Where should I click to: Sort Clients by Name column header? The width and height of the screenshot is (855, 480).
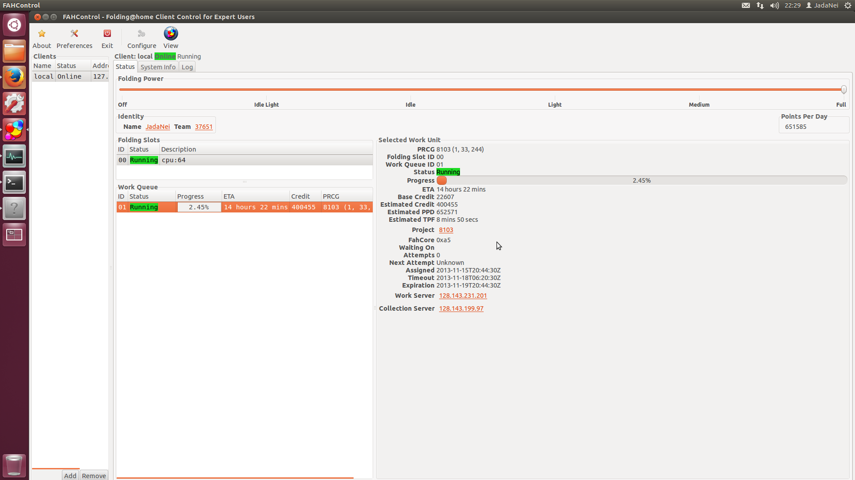[43, 66]
